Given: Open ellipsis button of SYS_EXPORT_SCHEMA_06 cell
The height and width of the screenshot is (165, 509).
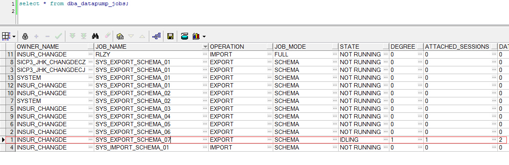Looking at the screenshot, I should click(x=205, y=132).
